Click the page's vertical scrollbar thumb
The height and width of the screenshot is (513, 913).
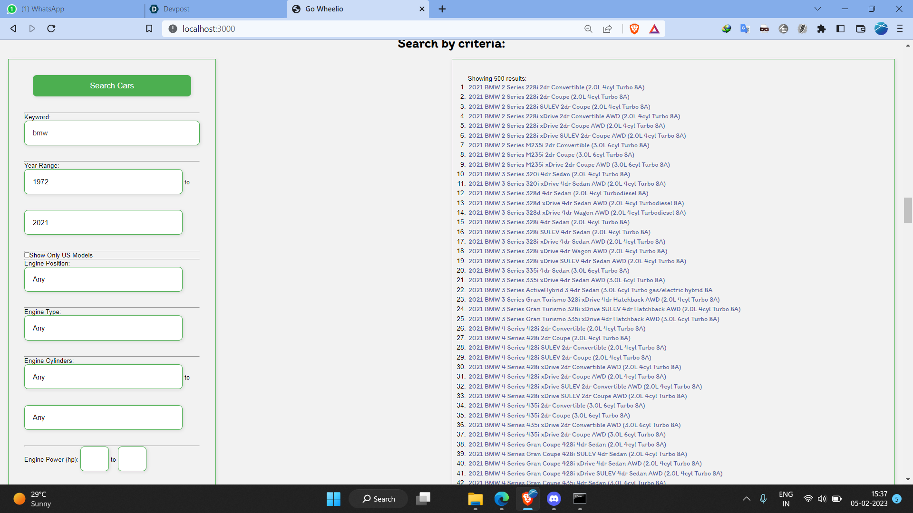click(x=908, y=210)
